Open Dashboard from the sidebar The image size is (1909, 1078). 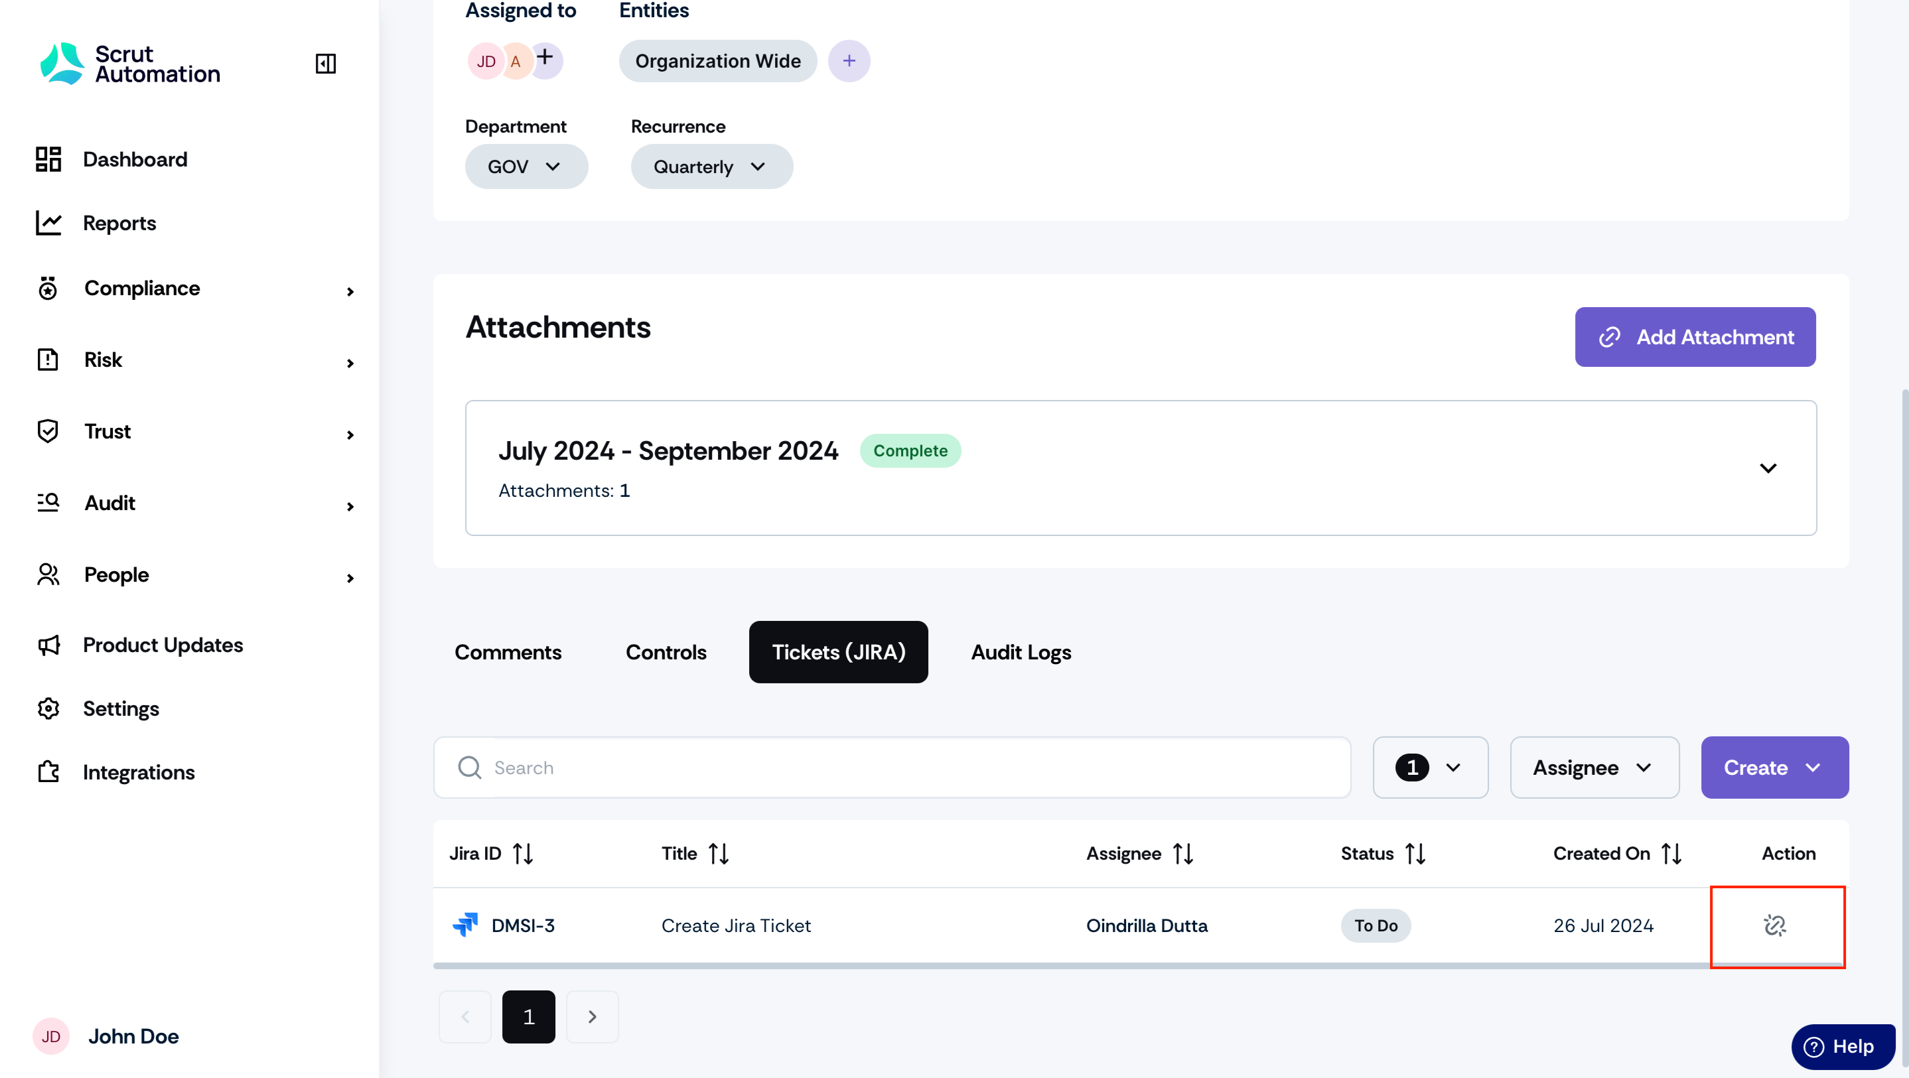point(111,159)
